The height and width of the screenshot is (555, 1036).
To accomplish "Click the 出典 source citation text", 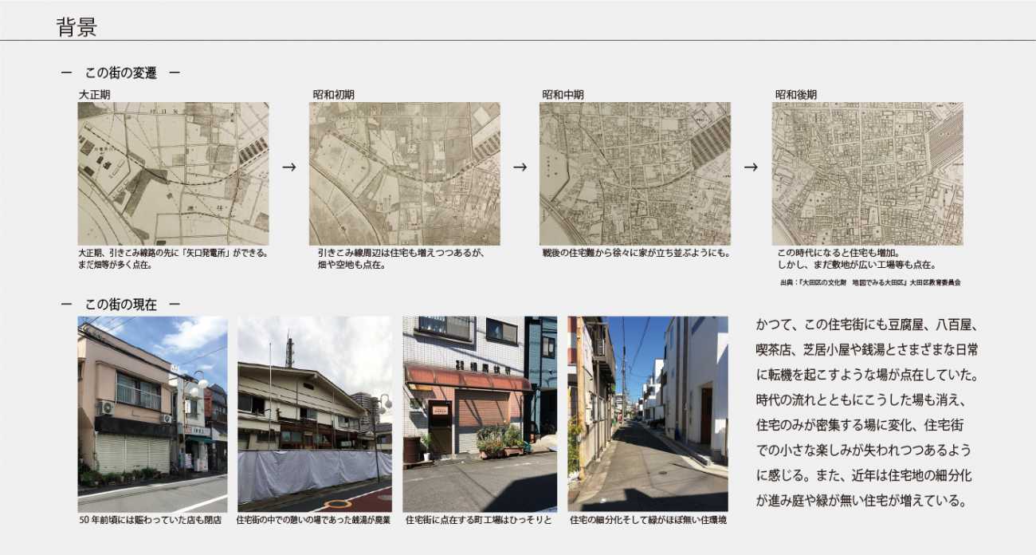I will pos(870,282).
